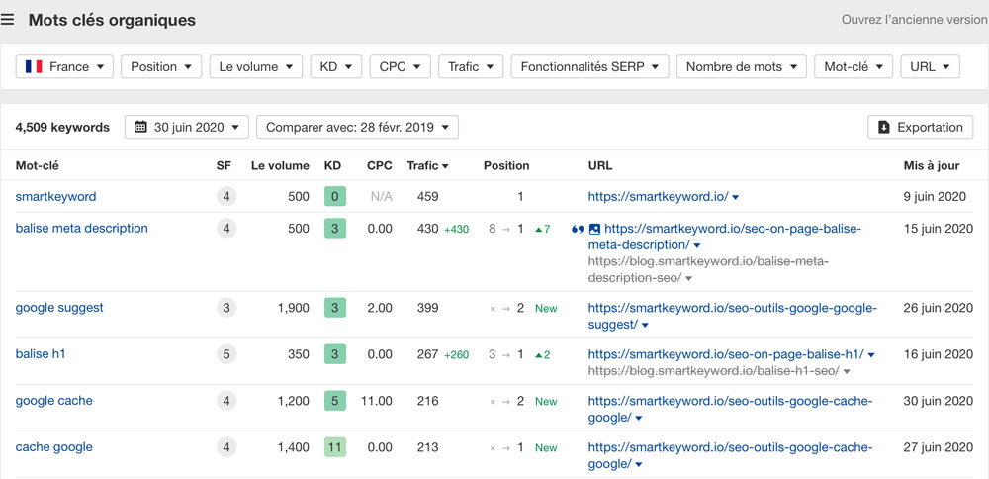Open the Position filter dropdown
Image resolution: width=989 pixels, height=479 pixels.
pos(161,67)
